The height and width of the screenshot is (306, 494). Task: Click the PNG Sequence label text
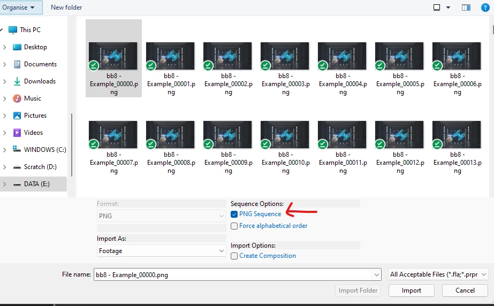pyautogui.click(x=260, y=214)
